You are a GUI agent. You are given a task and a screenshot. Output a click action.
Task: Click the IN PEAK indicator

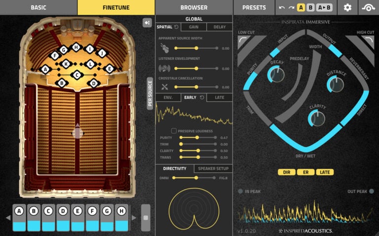tap(240, 191)
